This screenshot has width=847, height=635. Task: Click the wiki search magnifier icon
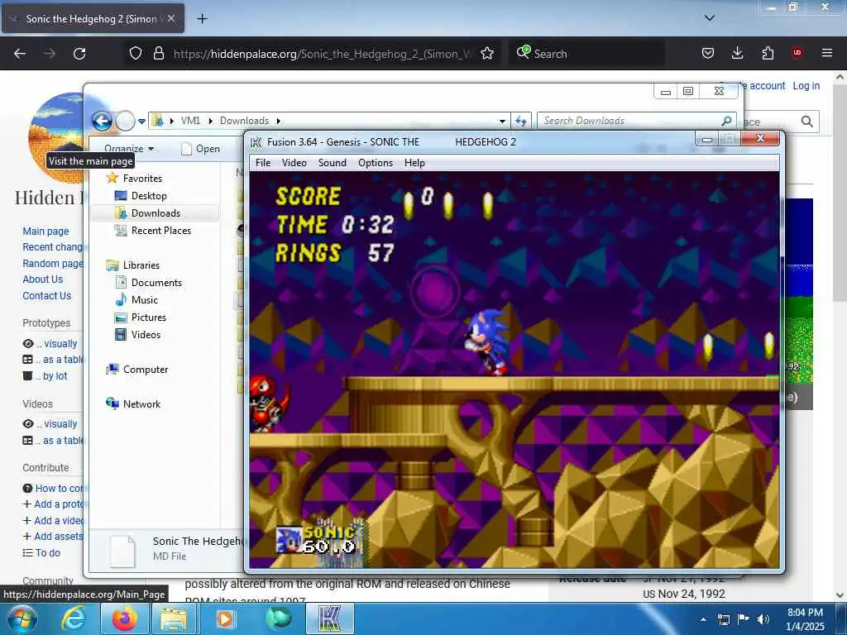tap(807, 122)
